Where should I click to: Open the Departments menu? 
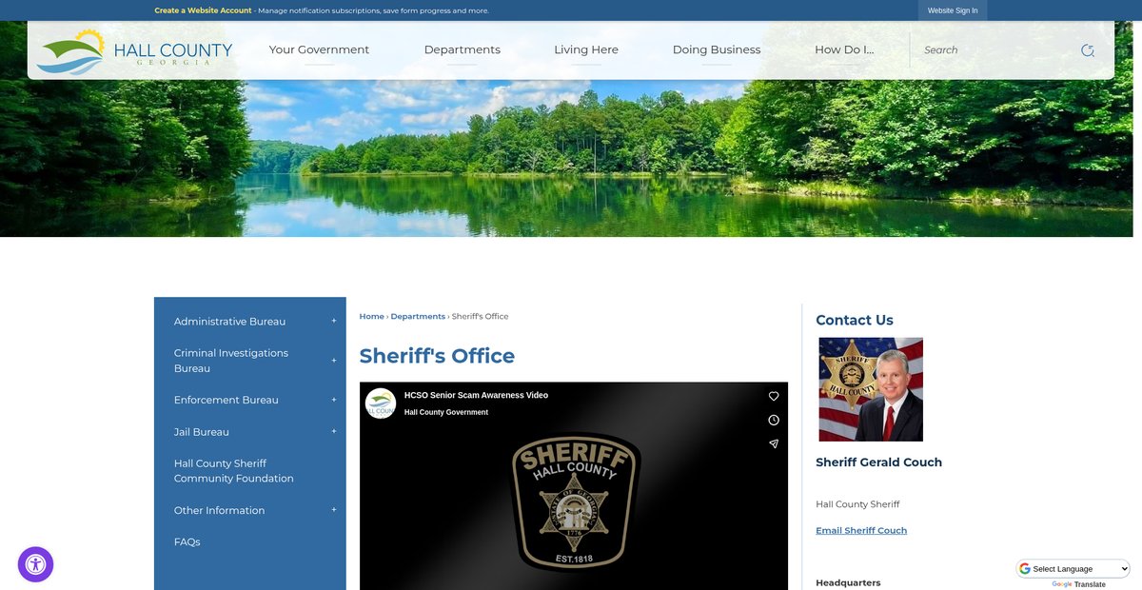463,49
